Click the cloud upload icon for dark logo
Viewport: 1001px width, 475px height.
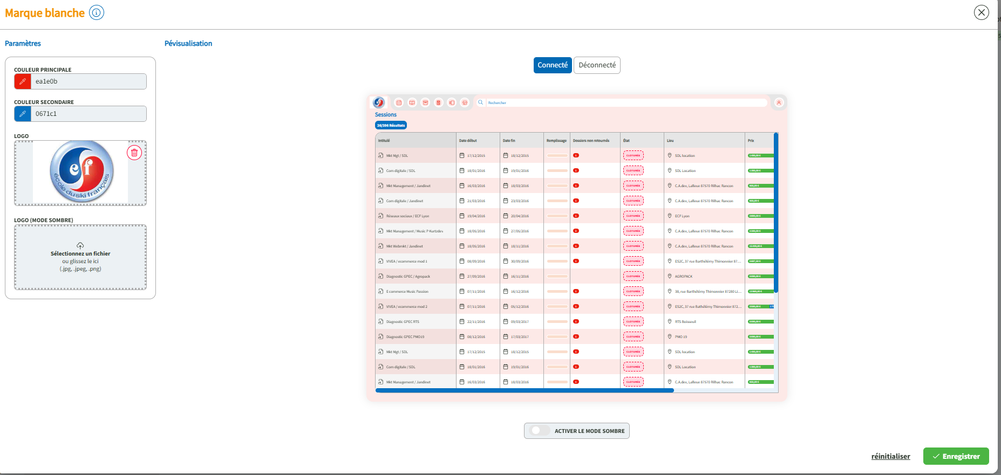click(80, 245)
